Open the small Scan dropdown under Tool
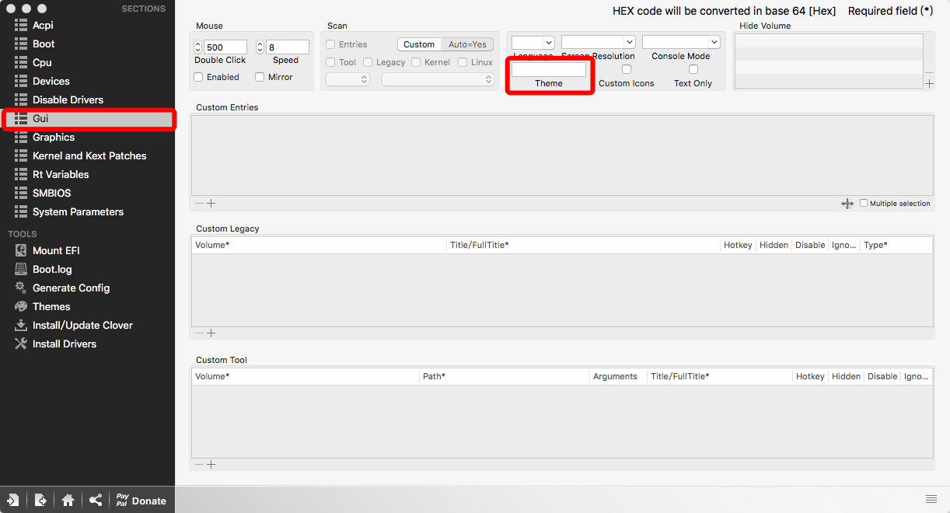 (348, 79)
